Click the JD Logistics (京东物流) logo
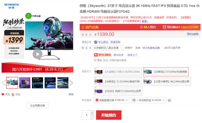 point(103,55)
